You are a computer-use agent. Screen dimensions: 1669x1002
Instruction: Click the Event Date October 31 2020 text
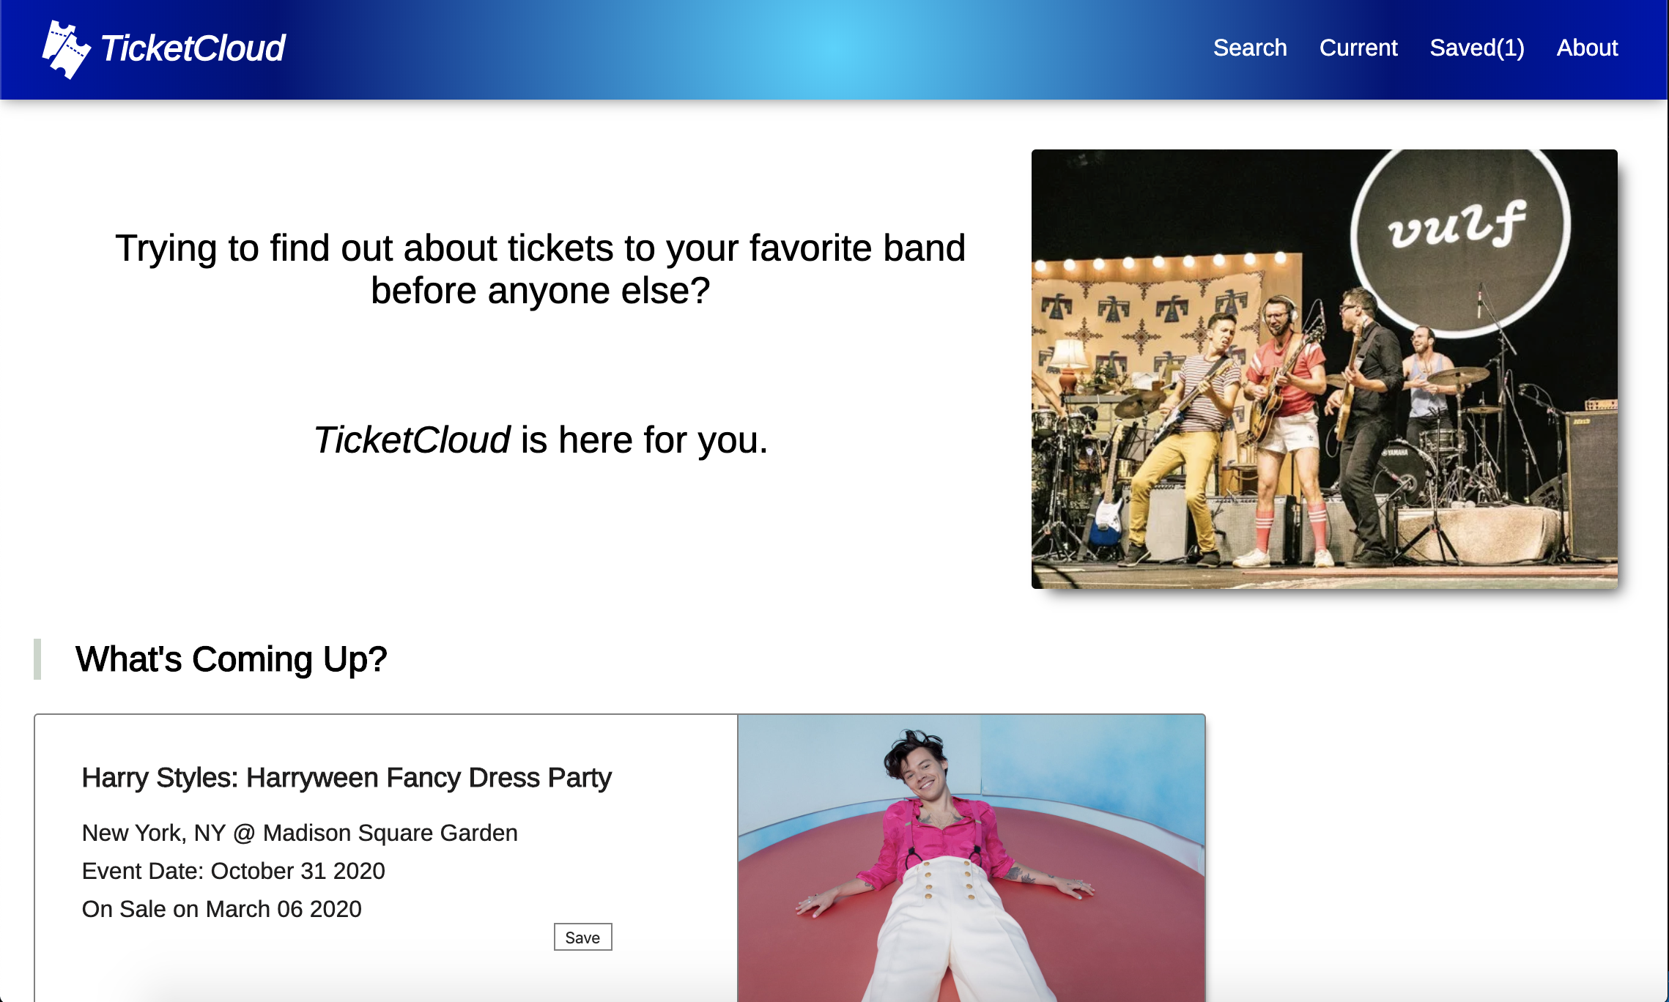(x=233, y=871)
